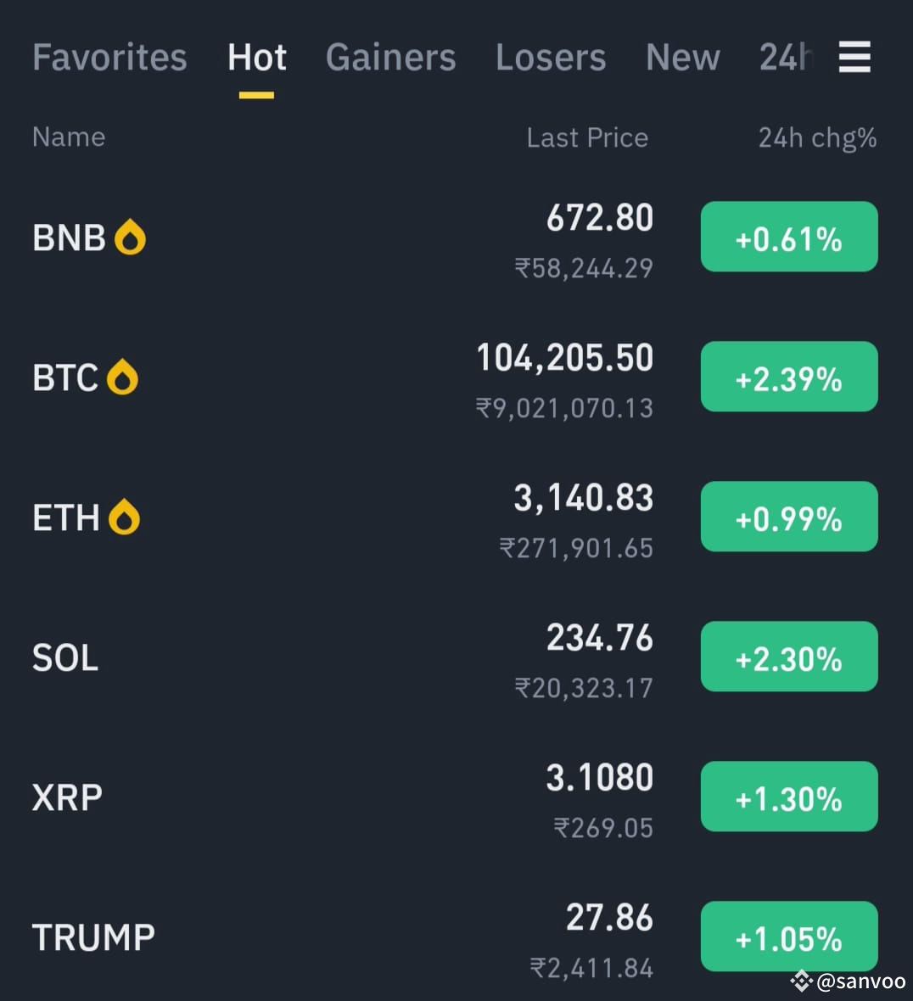This screenshot has height=1001, width=913.
Task: Tap the XRP +1.30% green badge
Action: (x=789, y=796)
